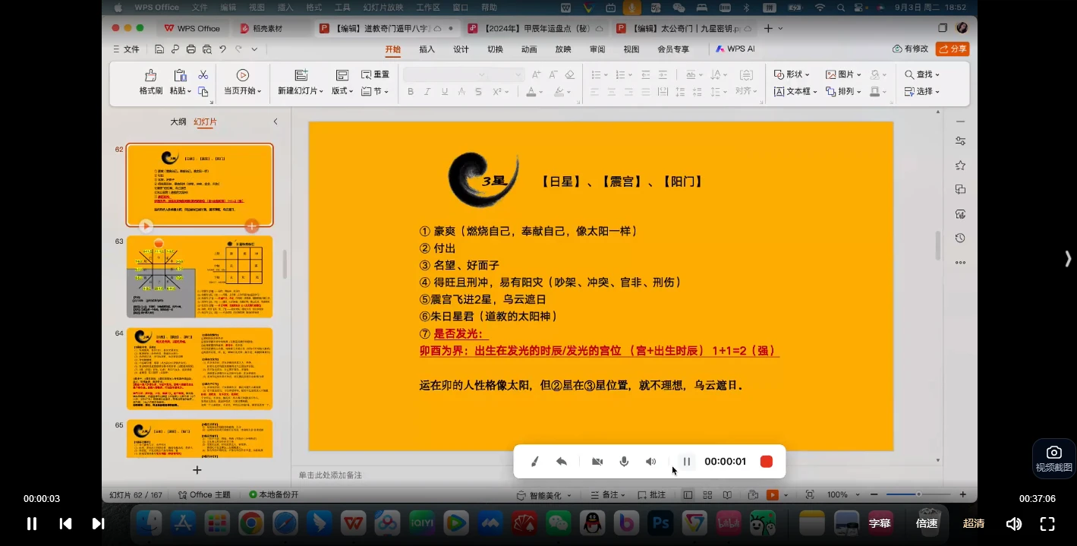Pause the video playback
The width and height of the screenshot is (1077, 546).
tap(32, 524)
